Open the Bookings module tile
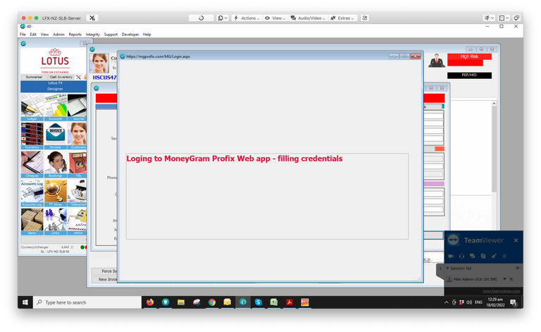 click(55, 164)
